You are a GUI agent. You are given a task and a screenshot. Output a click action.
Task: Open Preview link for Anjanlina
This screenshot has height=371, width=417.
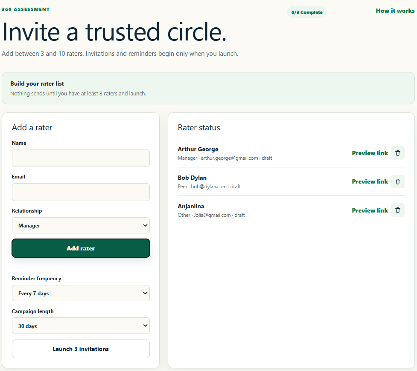[370, 210]
